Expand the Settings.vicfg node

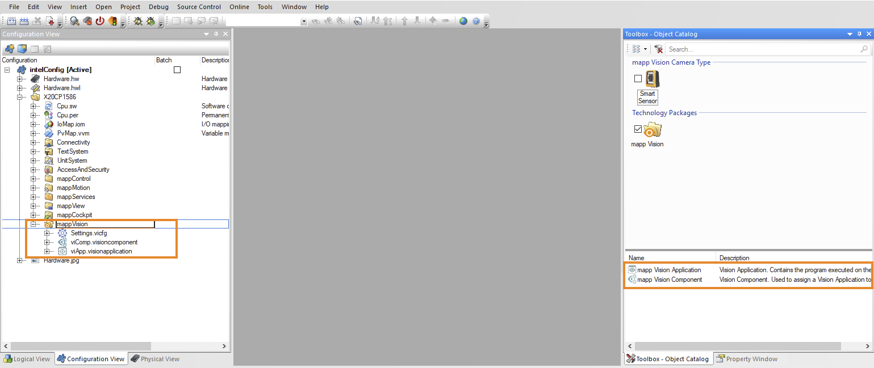[47, 233]
